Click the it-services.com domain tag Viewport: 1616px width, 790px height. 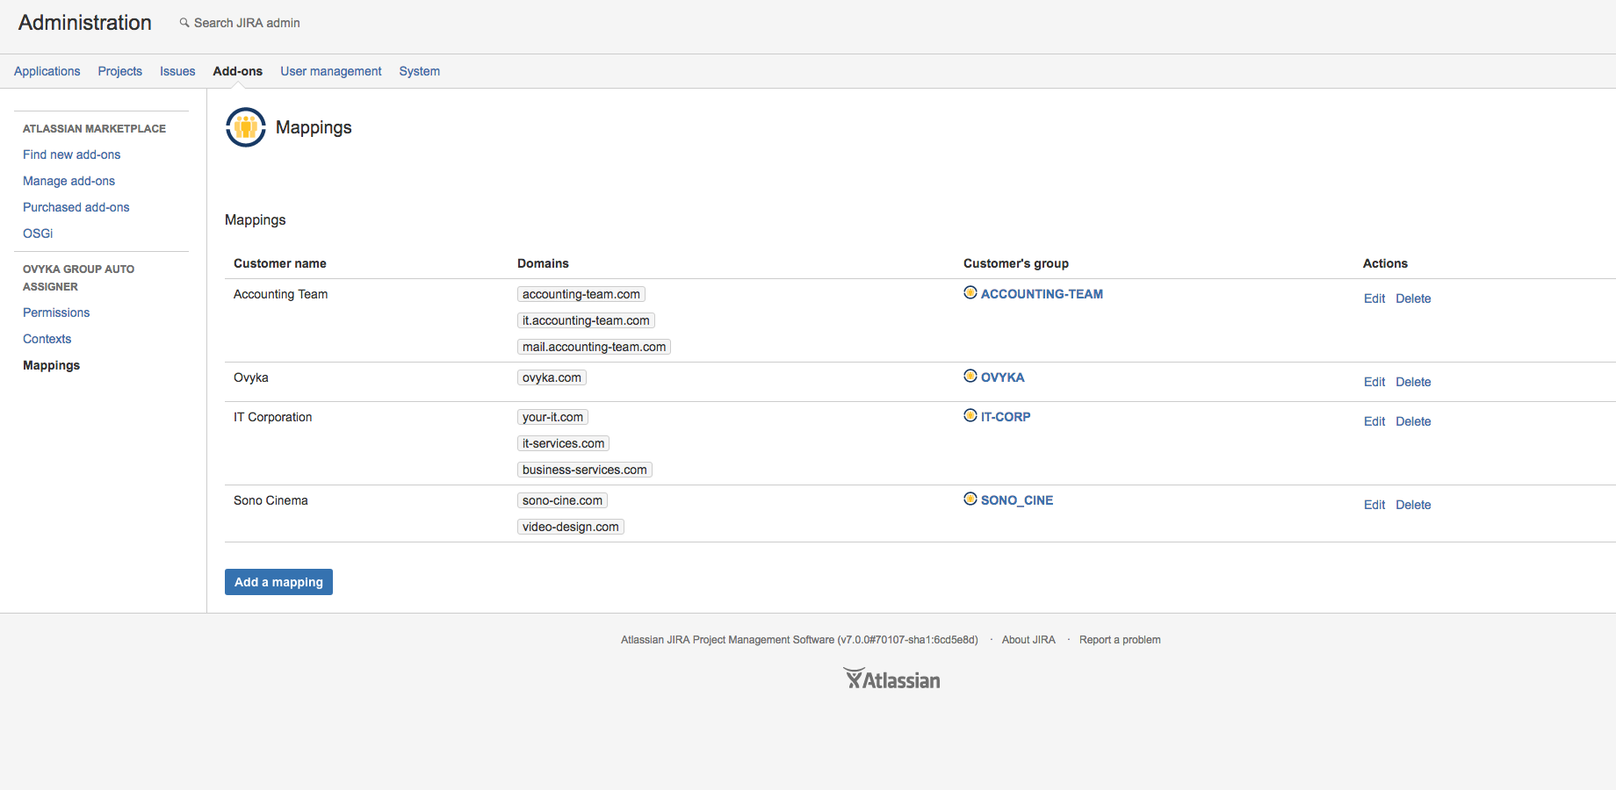563,443
